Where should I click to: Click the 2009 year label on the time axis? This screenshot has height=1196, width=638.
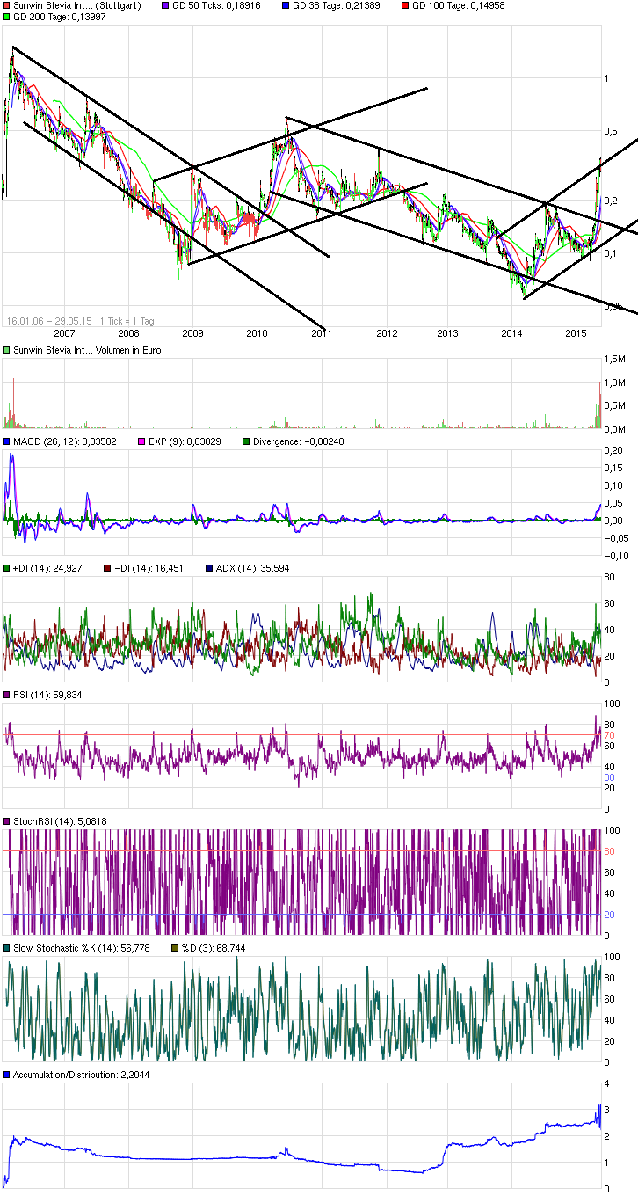click(x=192, y=333)
